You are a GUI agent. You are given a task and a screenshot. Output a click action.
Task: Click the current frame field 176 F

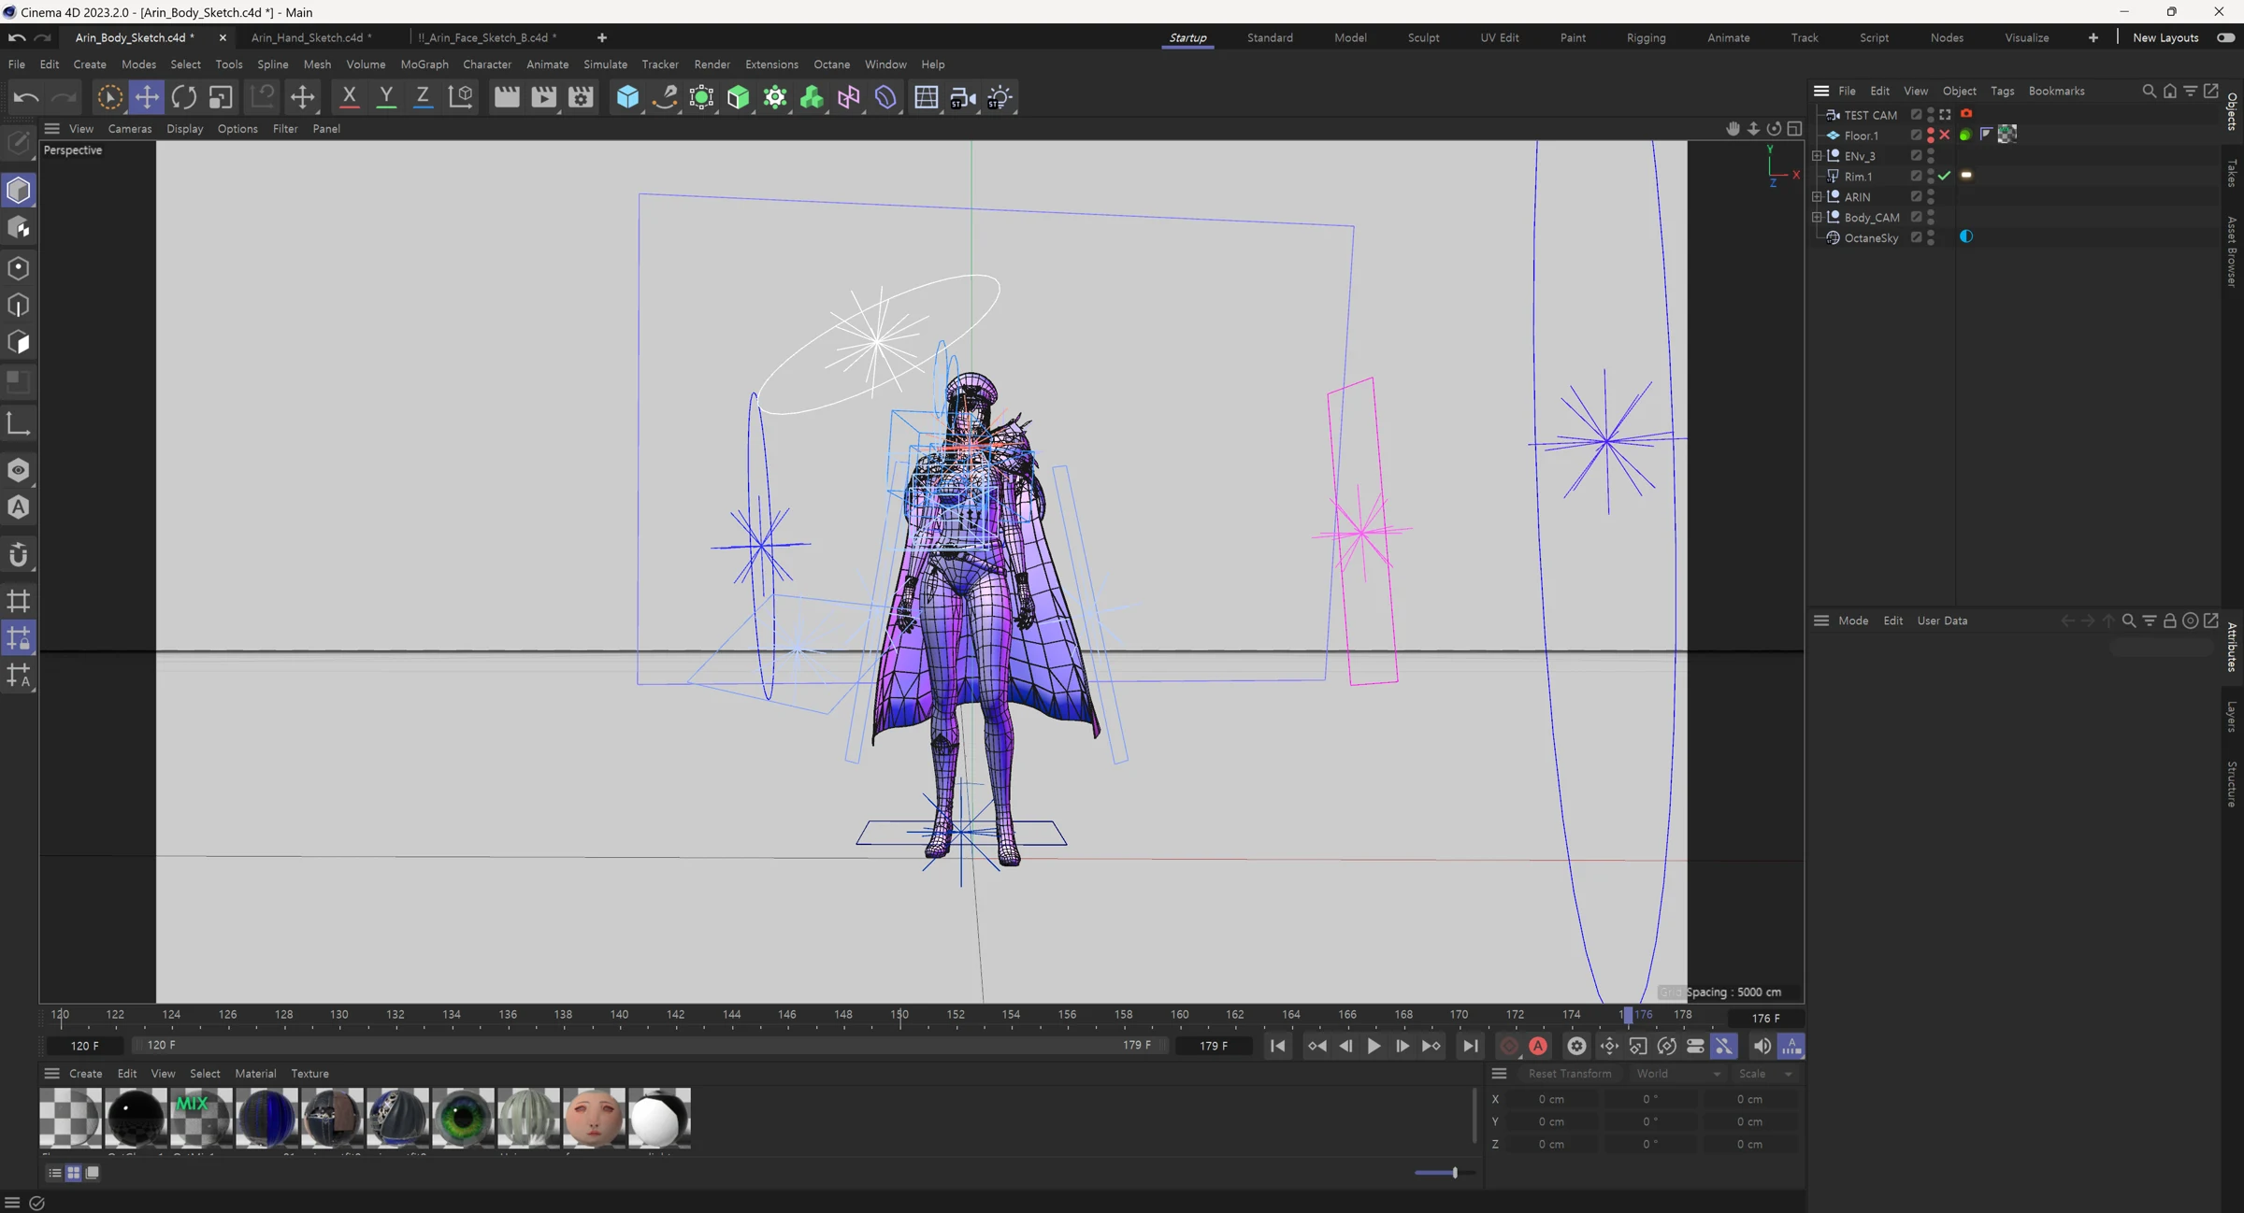tap(1765, 1018)
